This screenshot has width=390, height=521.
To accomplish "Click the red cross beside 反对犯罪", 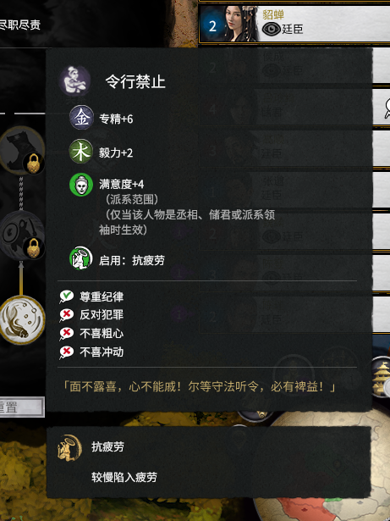I will [x=66, y=315].
